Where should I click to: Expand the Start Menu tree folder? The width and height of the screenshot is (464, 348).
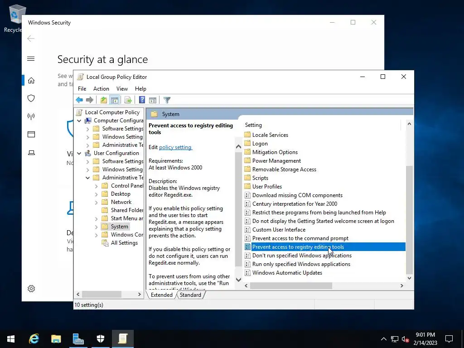(96, 219)
